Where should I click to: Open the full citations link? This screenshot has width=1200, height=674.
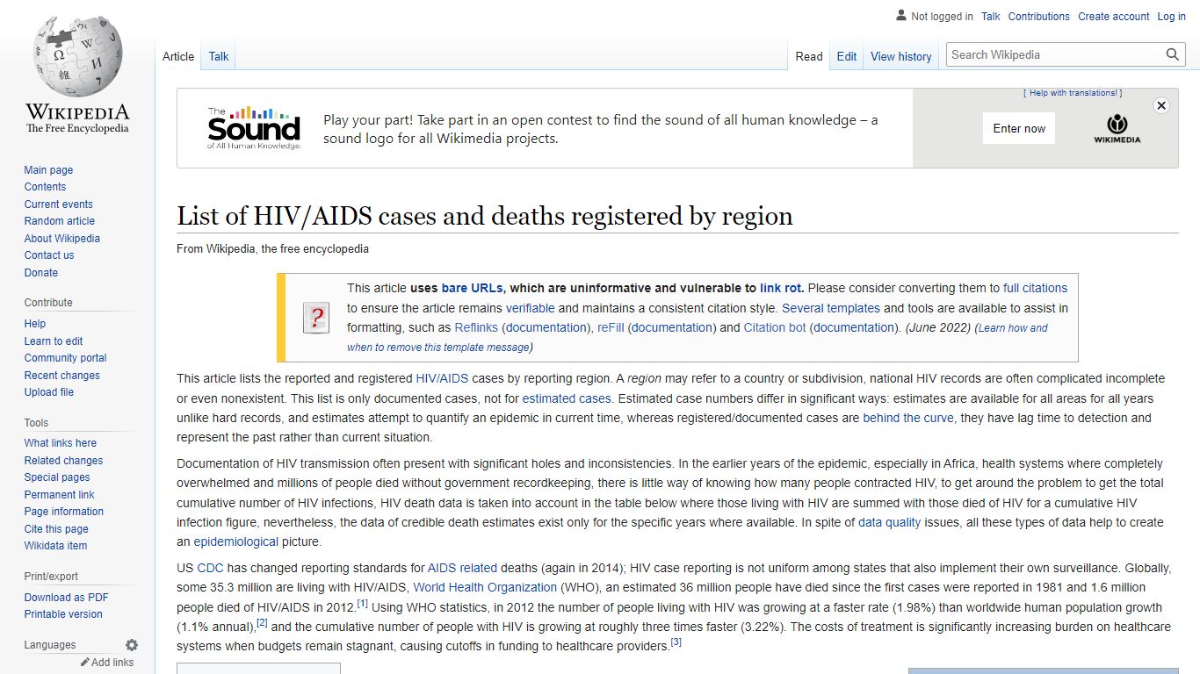pos(1036,288)
